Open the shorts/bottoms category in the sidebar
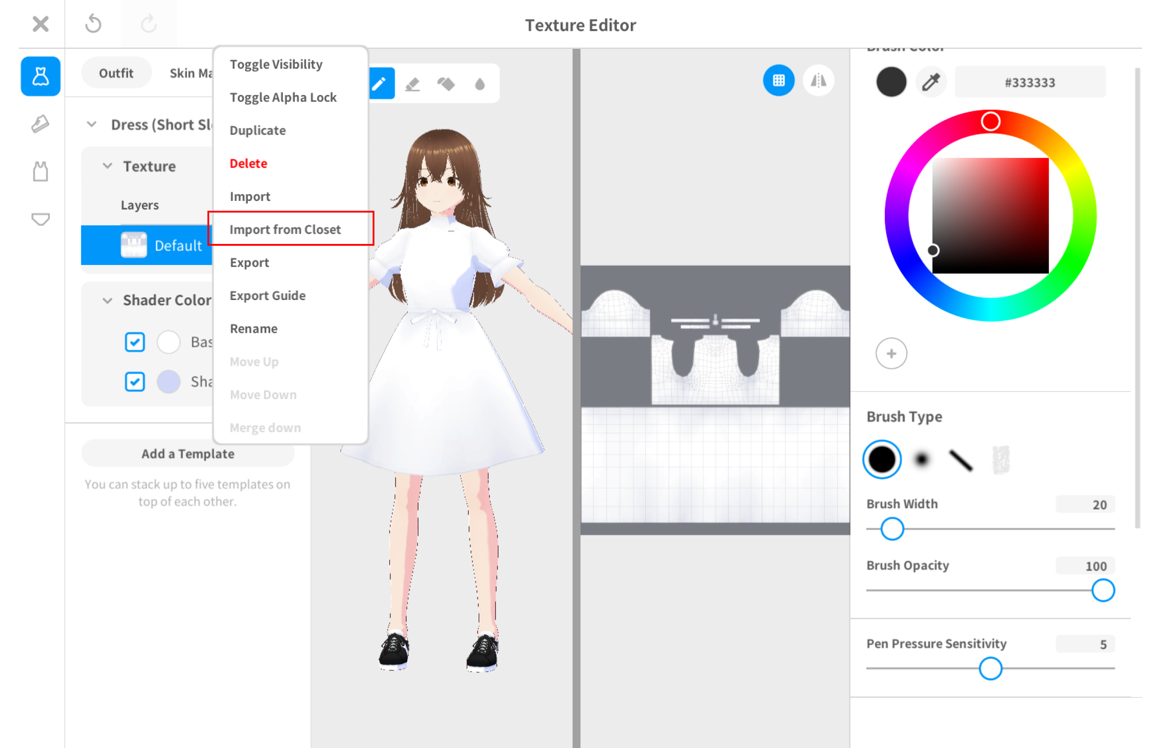Viewport: 1161px width, 748px height. (x=40, y=220)
